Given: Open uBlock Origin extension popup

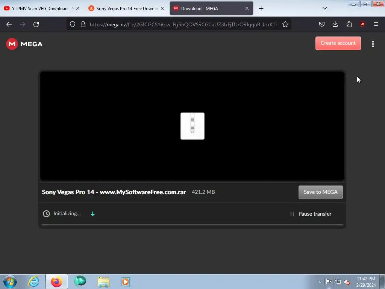Looking at the screenshot, I should [x=362, y=24].
